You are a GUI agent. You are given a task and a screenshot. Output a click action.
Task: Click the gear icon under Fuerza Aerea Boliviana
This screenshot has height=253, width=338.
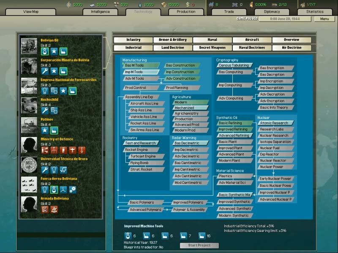point(72,189)
